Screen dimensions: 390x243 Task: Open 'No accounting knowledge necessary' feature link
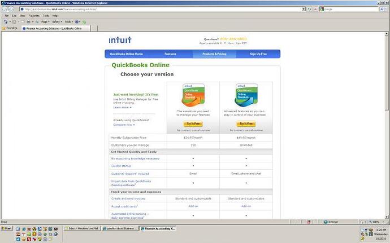135,158
